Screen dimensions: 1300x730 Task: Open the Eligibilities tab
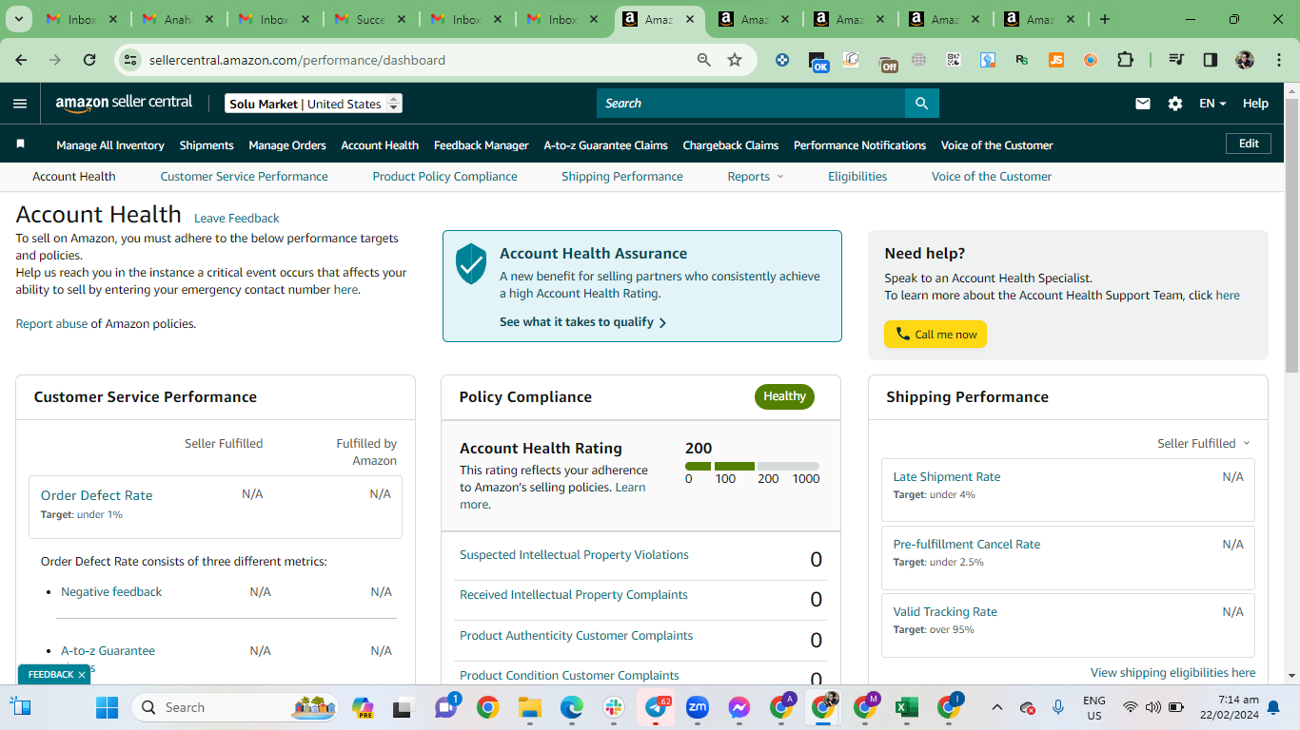point(857,177)
